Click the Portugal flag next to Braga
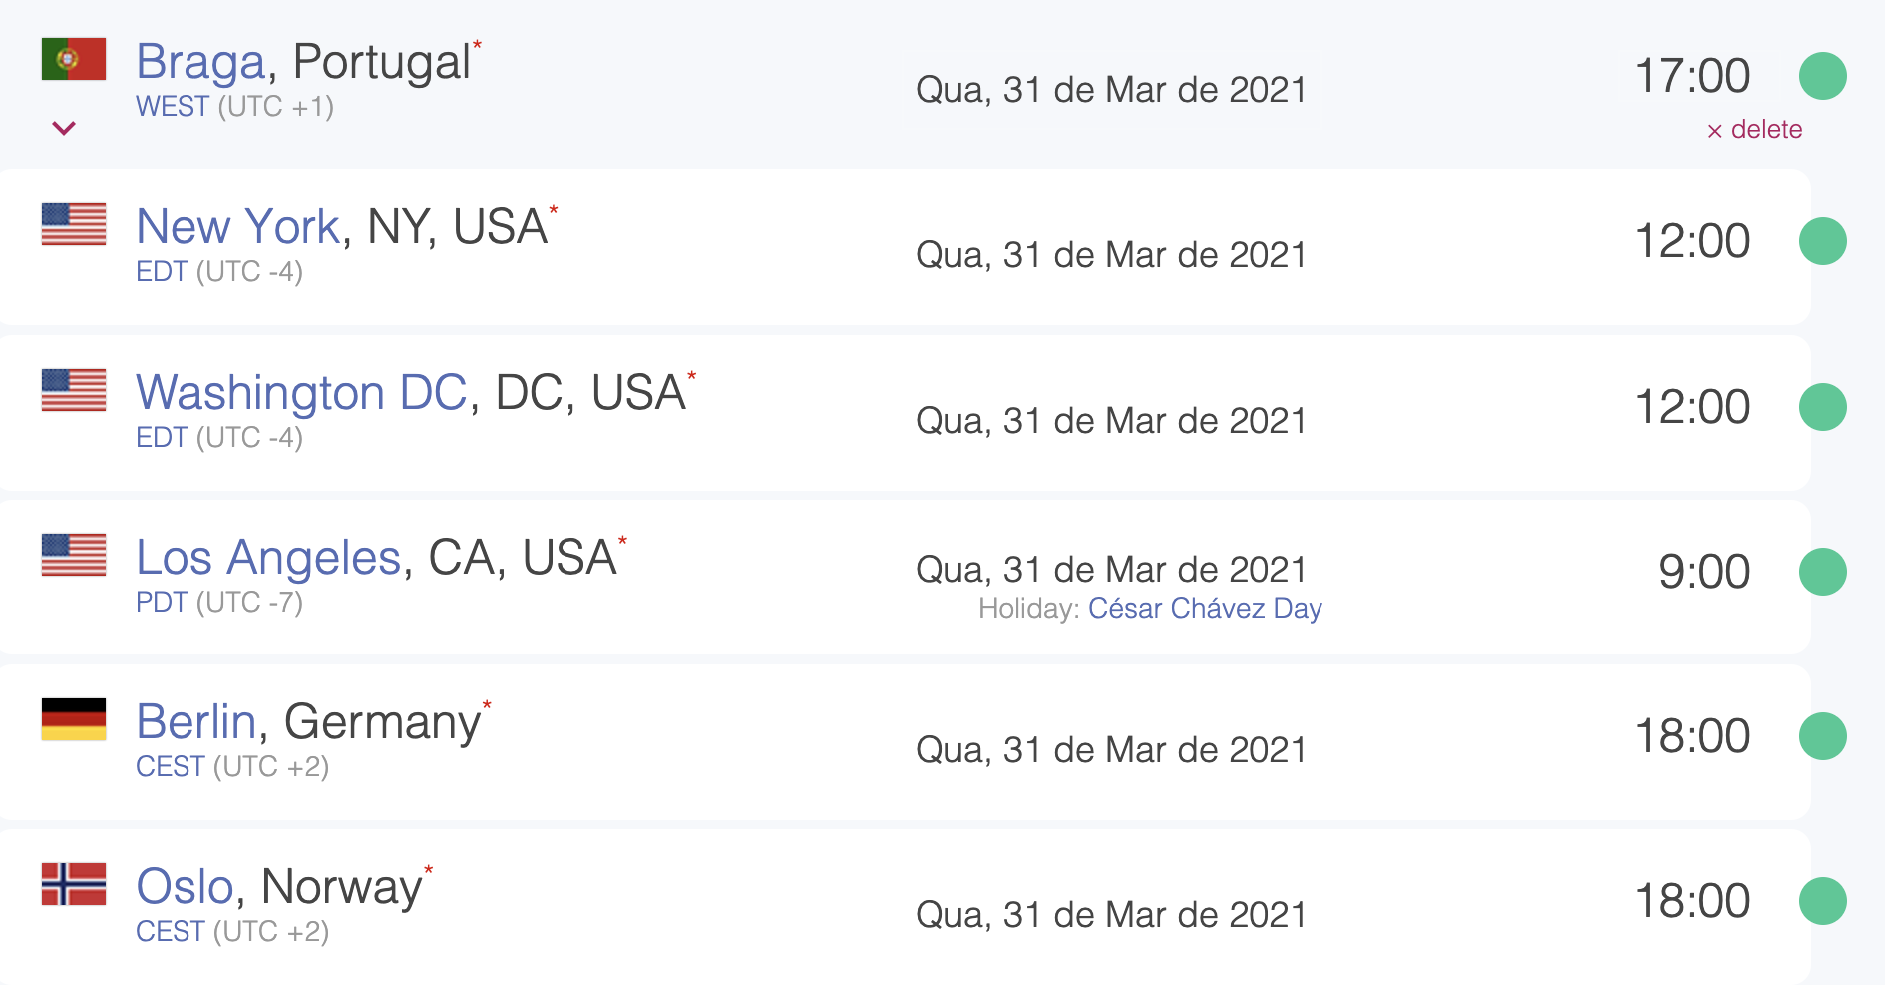Screen dimensions: 1885x985 73,57
